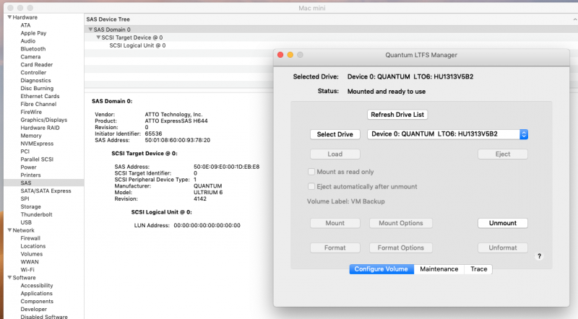Select SPI in sidebar
The height and width of the screenshot is (319, 578).
coord(25,198)
